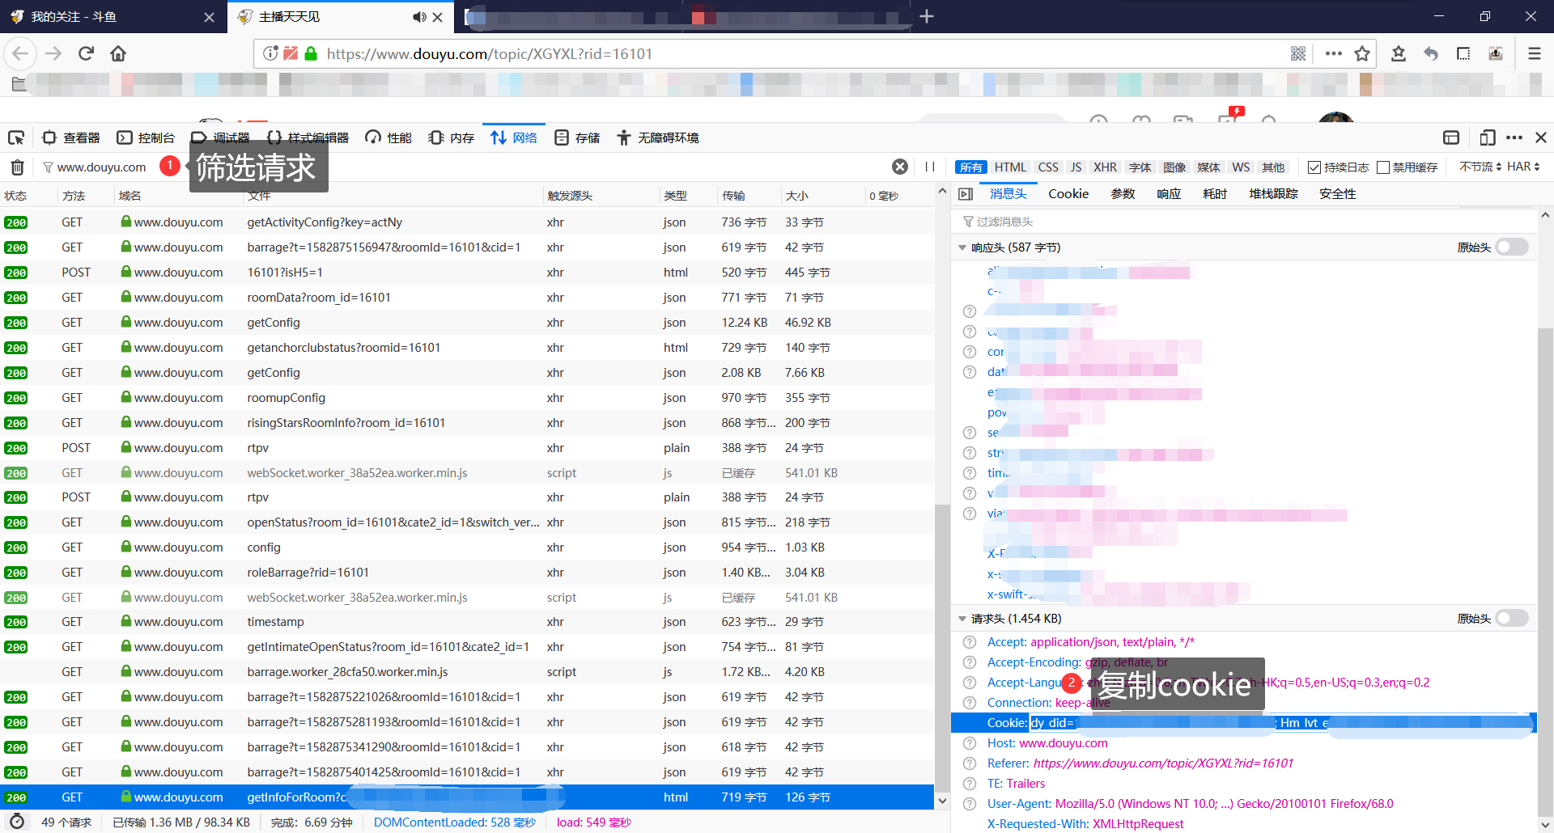Screen dimensions: 1554x833
Task: Switch to 我的关注 - 斗鱼 browser tab
Action: pos(113,16)
